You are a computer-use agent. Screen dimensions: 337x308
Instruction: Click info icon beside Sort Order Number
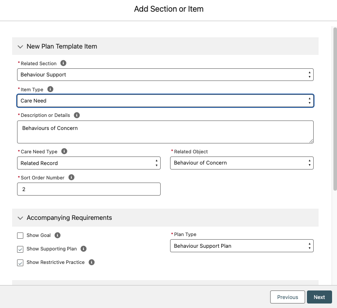click(x=71, y=178)
